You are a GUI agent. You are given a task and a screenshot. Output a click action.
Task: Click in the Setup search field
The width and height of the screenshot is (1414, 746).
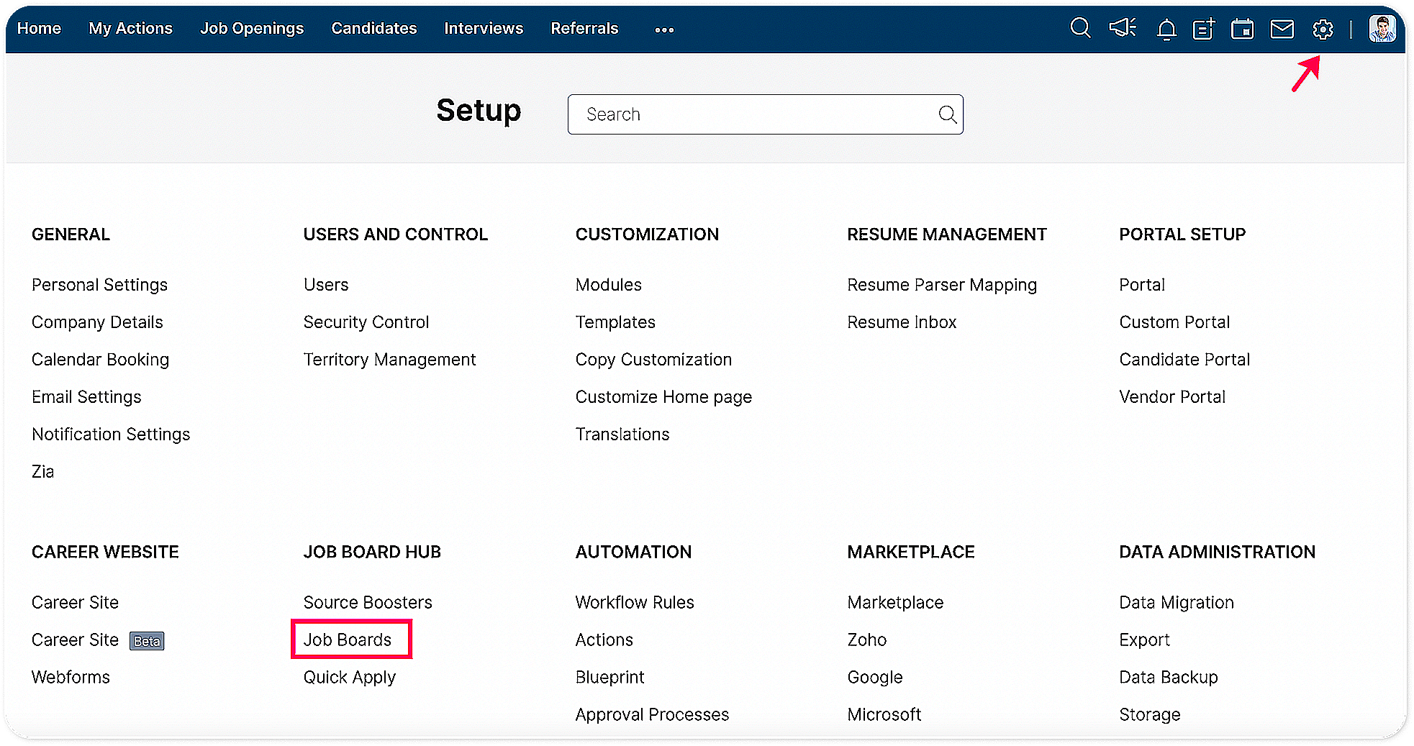click(x=756, y=114)
